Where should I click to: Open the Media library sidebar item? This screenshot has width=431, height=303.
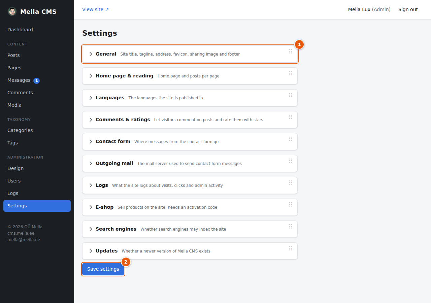(x=37, y=105)
